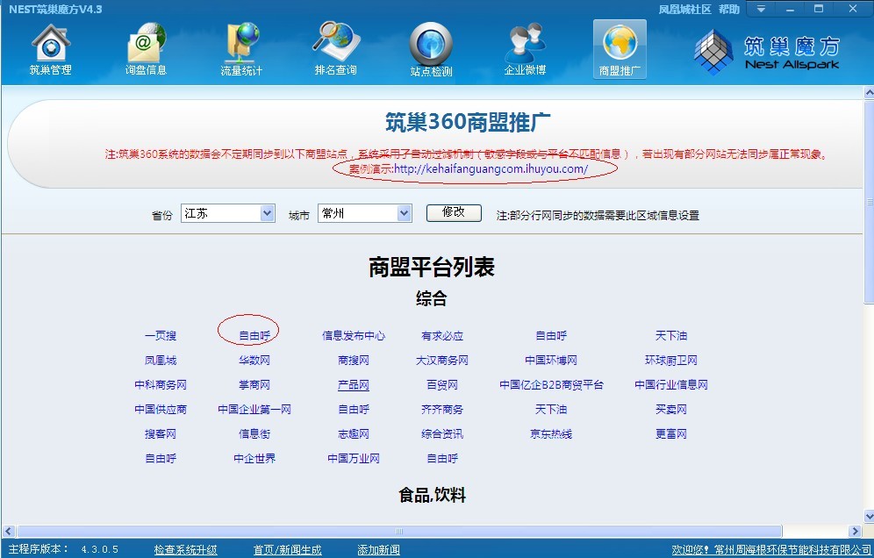Open 中国亿企B2B商贸平台 link
Image resolution: width=874 pixels, height=558 pixels.
[x=551, y=384]
